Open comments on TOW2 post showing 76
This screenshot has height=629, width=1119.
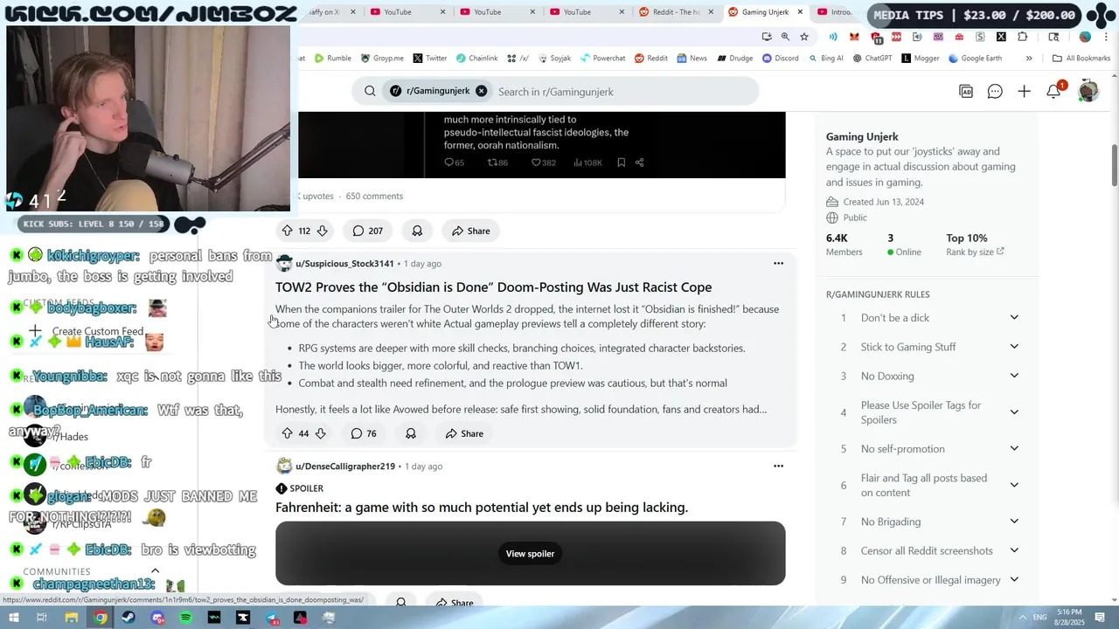364,433
